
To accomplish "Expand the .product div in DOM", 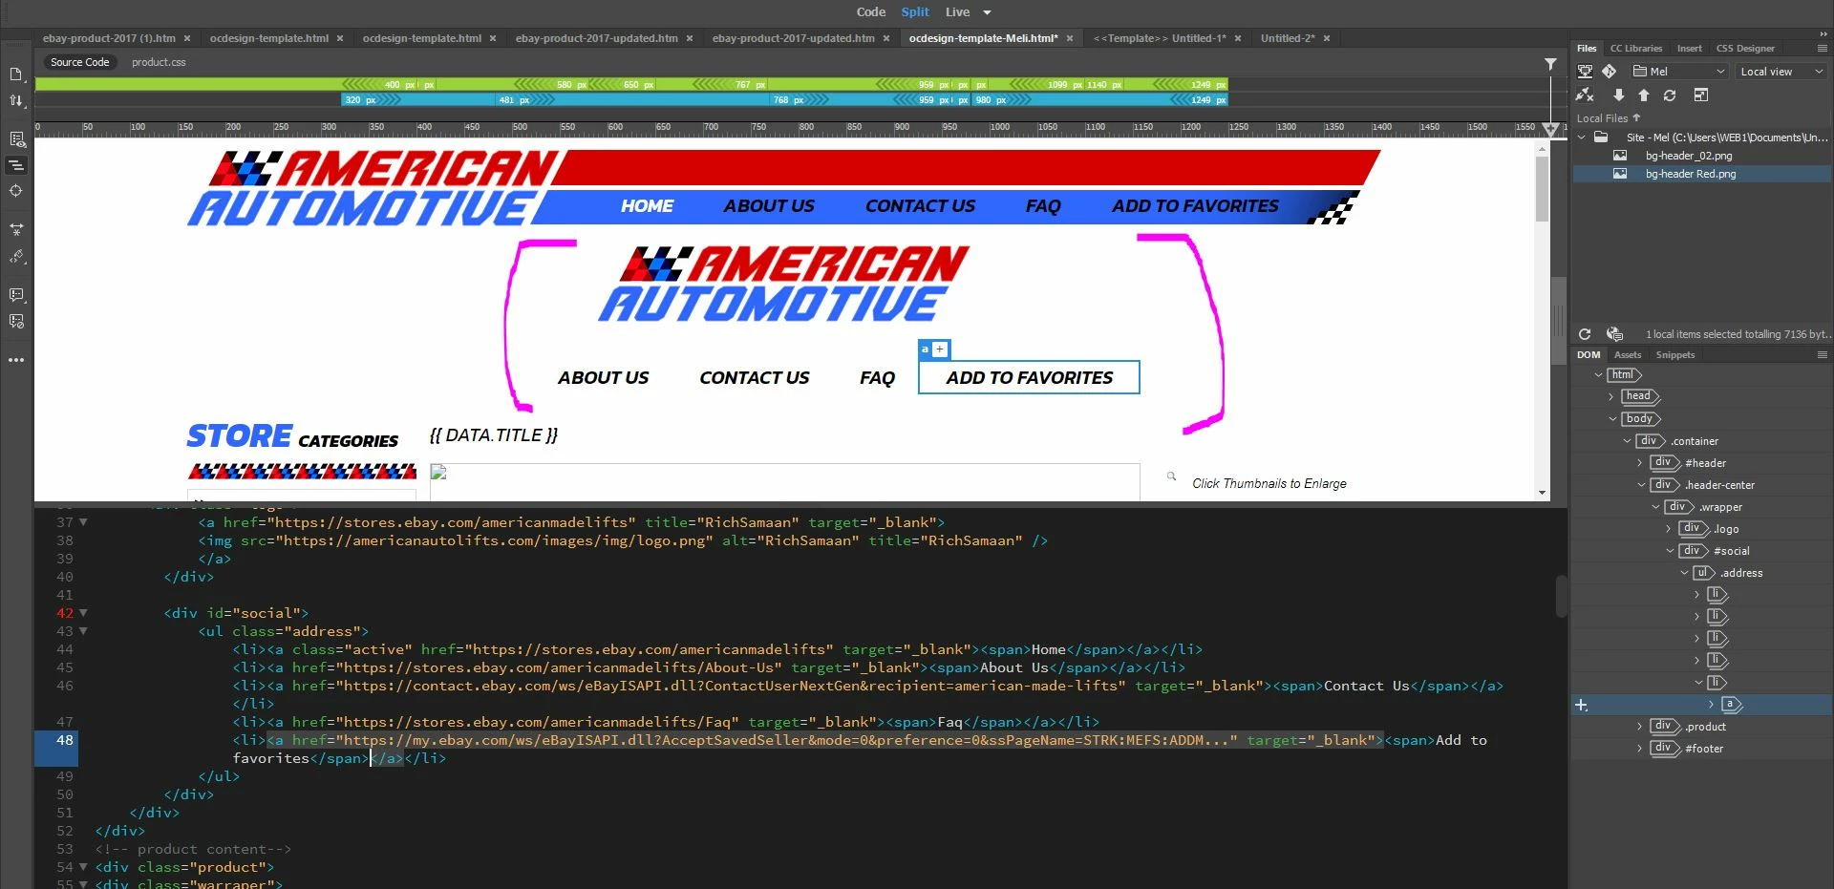I will pos(1640,727).
